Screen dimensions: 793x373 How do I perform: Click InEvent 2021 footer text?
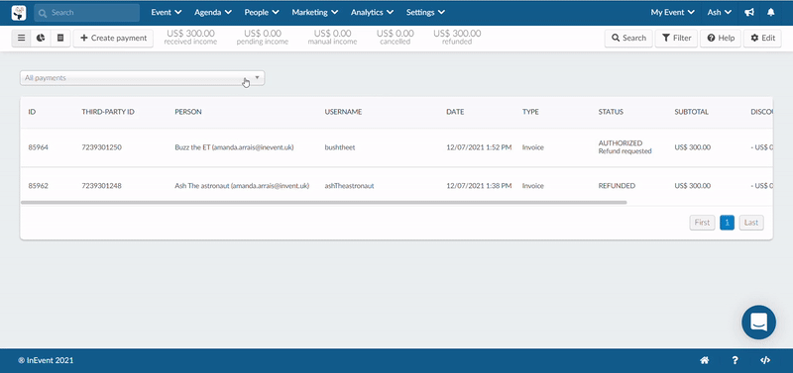pos(46,360)
